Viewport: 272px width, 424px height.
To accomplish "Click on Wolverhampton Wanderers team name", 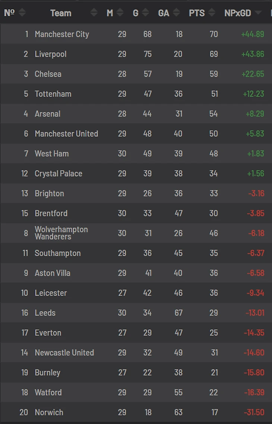I will pyautogui.click(x=61, y=233).
